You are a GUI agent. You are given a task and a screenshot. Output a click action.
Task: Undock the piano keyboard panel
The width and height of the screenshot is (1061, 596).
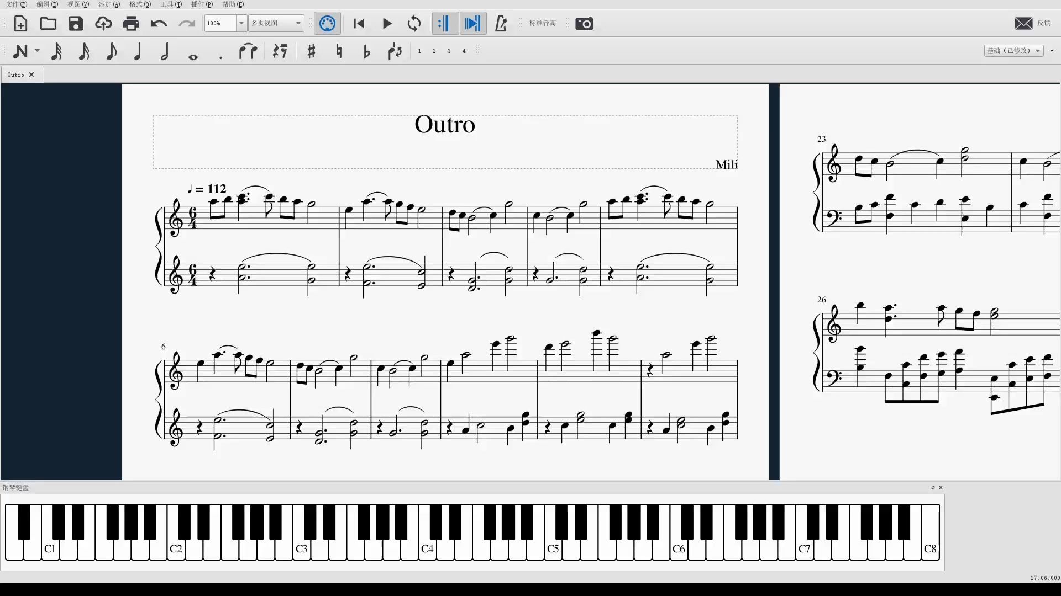(933, 487)
